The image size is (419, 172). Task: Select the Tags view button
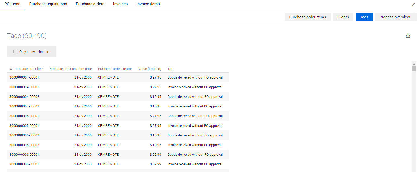tap(364, 17)
